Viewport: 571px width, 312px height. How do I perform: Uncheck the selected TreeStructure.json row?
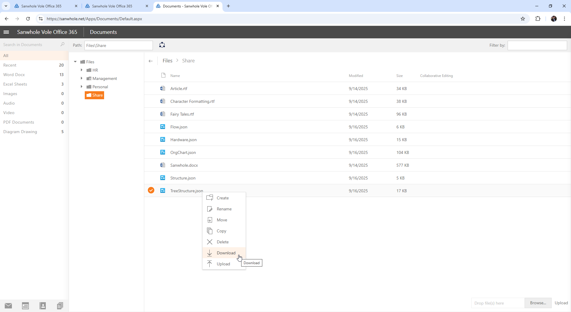click(x=151, y=190)
